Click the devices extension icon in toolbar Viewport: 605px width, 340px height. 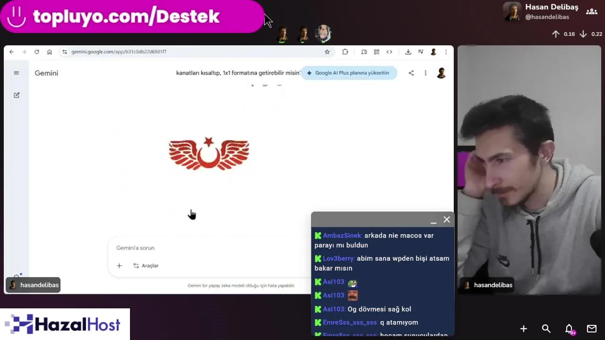364,52
